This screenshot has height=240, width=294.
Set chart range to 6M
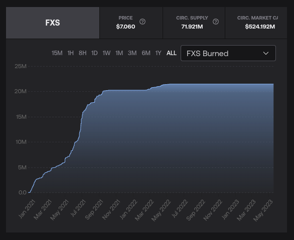click(146, 53)
